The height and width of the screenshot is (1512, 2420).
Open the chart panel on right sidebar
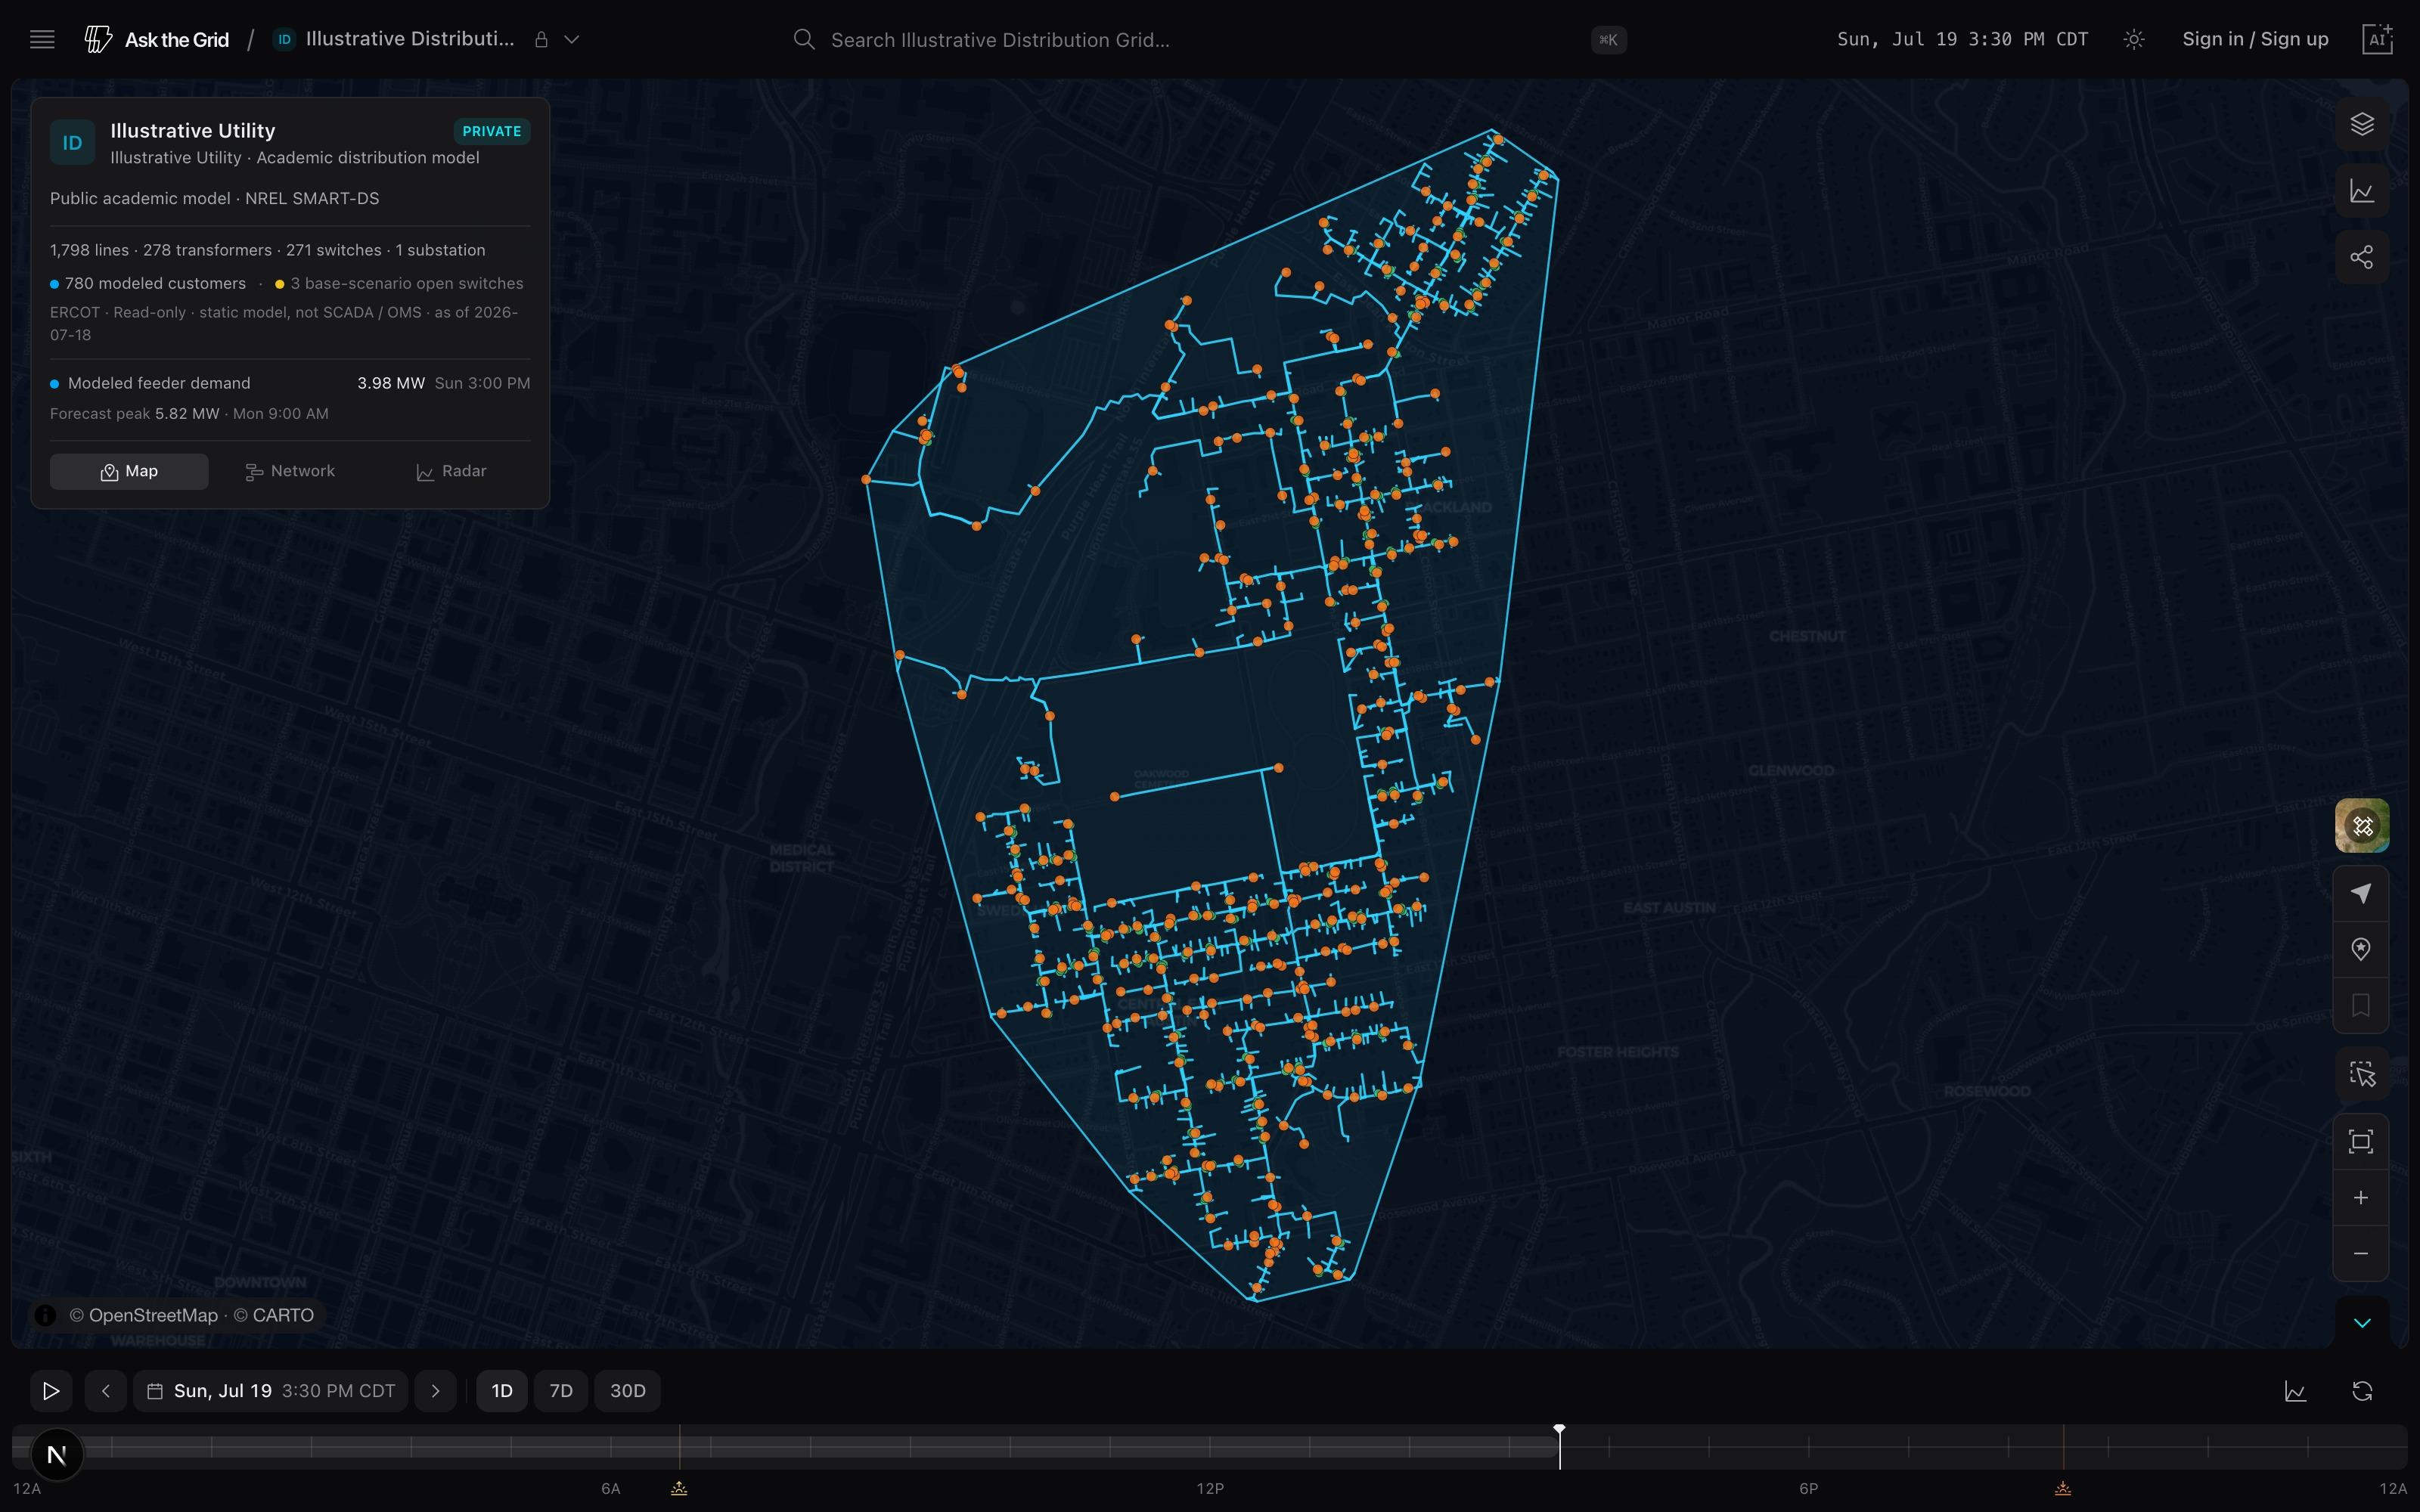coord(2361,191)
